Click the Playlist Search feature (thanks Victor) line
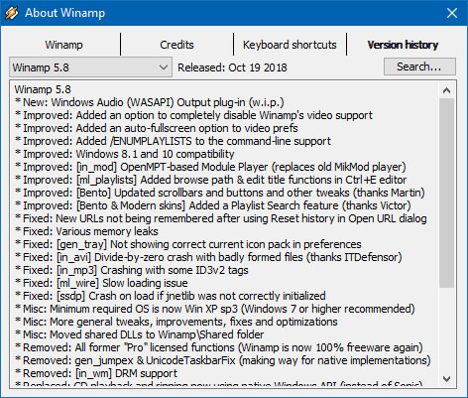 [x=213, y=205]
